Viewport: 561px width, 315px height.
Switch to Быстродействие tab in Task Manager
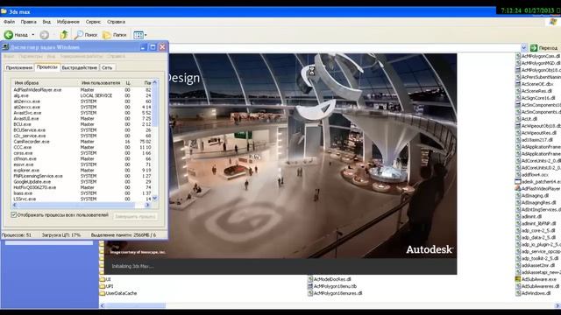click(x=80, y=67)
